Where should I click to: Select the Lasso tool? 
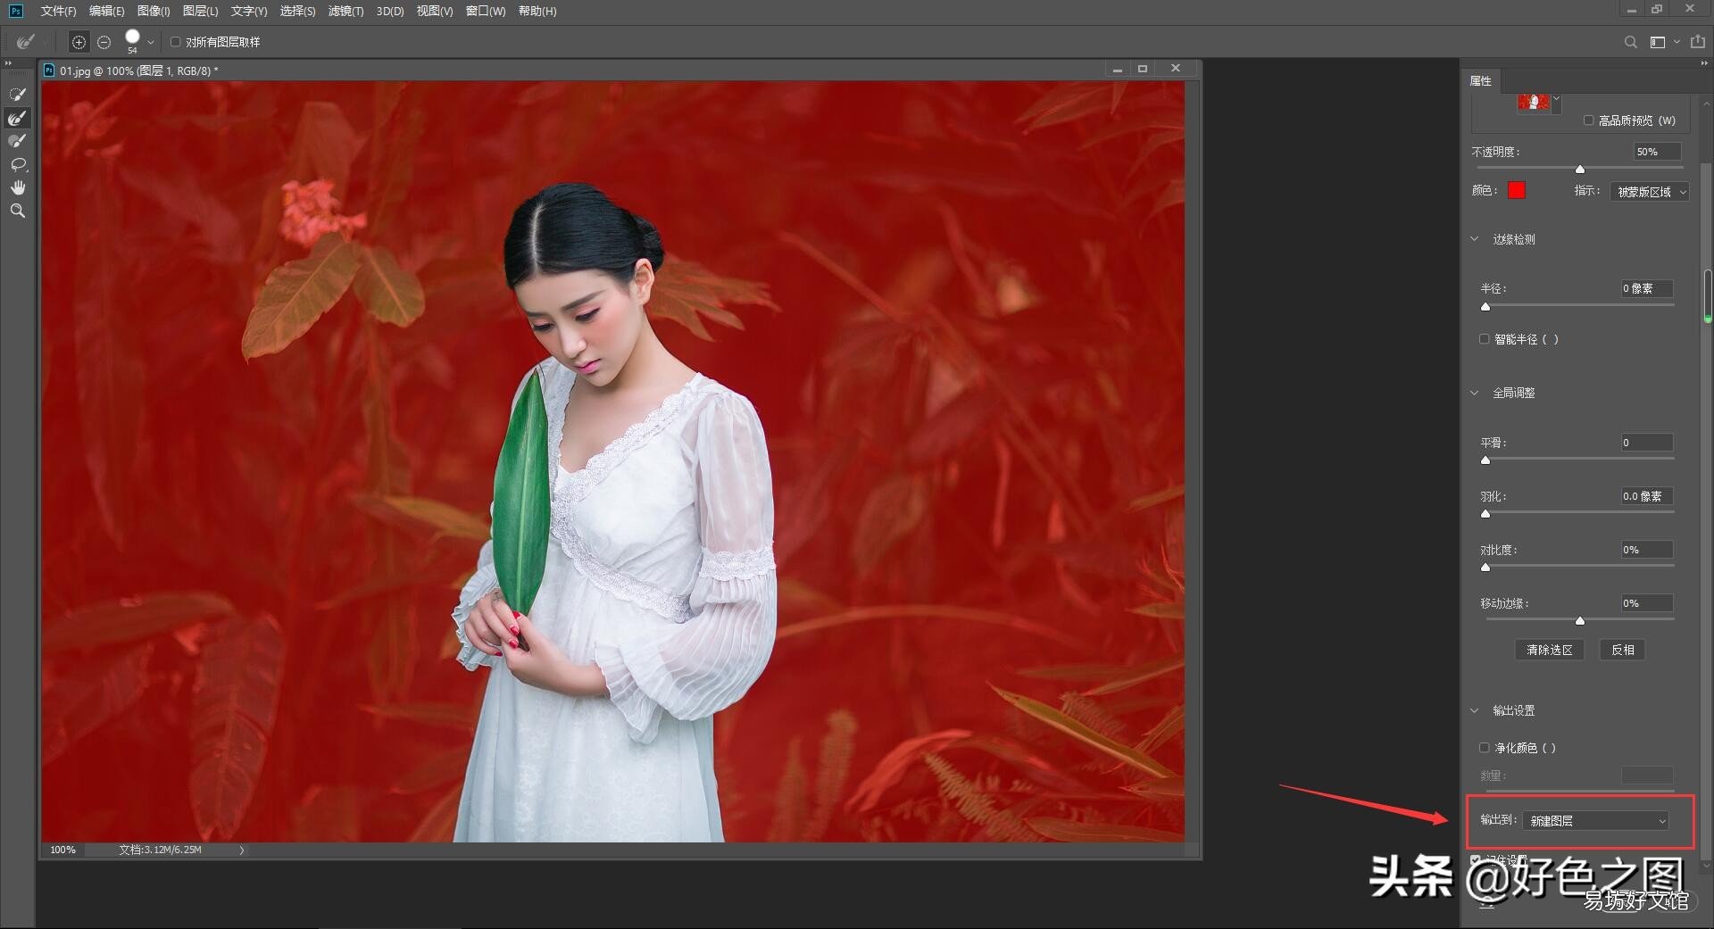click(17, 164)
